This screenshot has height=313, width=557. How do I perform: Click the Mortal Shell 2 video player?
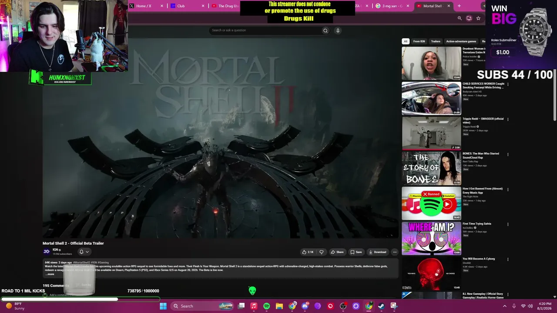point(220,138)
